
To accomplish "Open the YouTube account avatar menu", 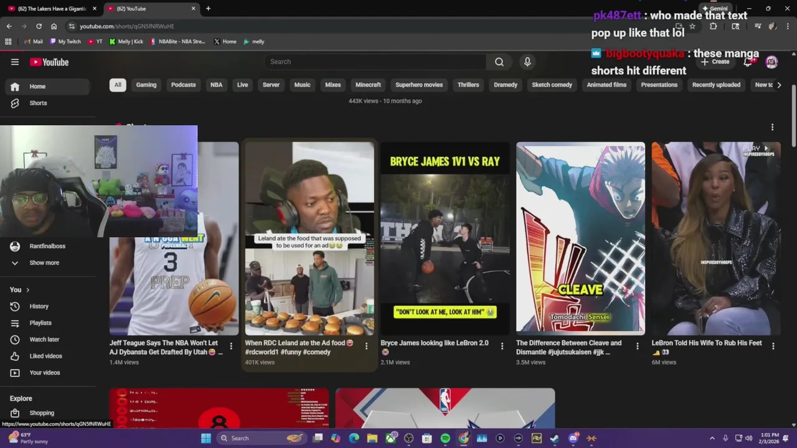I will (x=771, y=62).
